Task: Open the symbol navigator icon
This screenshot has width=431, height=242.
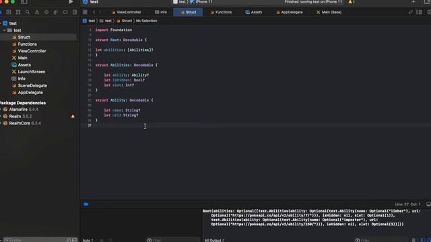Action: click(18, 12)
